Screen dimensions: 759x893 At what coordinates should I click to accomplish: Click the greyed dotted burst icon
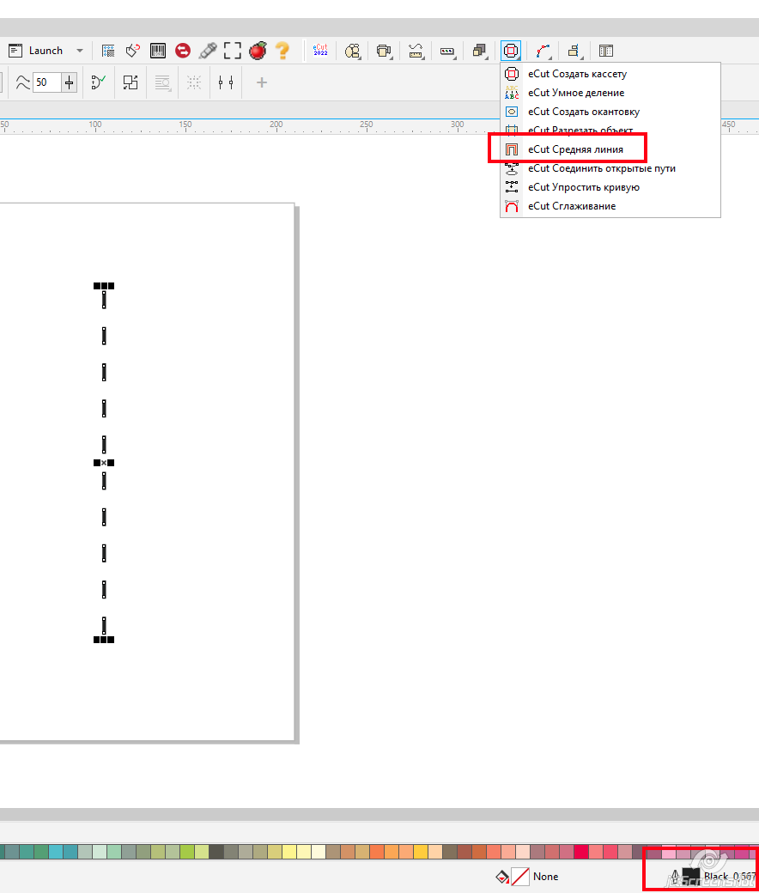click(193, 82)
